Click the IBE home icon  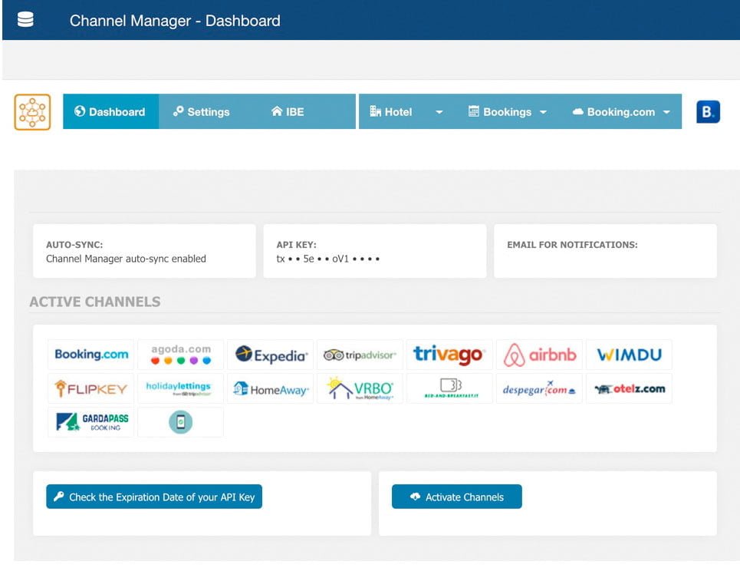(x=277, y=111)
